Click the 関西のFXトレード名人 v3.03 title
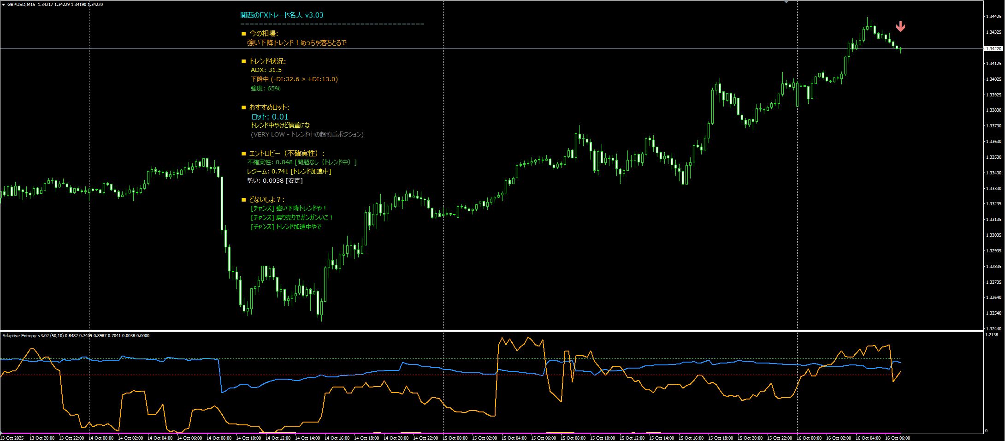The width and height of the screenshot is (1005, 441). (282, 15)
